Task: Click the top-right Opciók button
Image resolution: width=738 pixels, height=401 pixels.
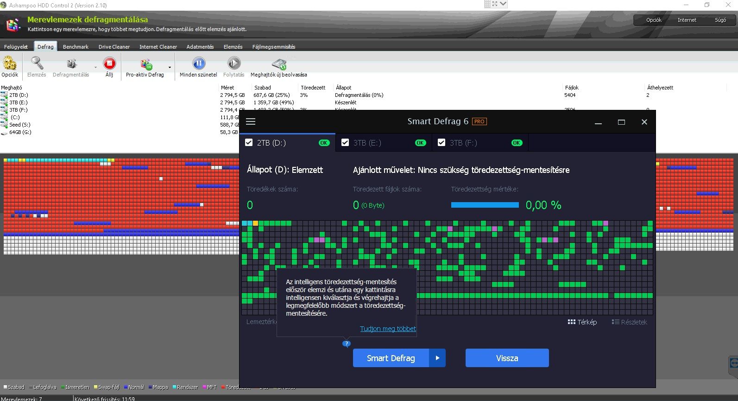Action: 654,20
